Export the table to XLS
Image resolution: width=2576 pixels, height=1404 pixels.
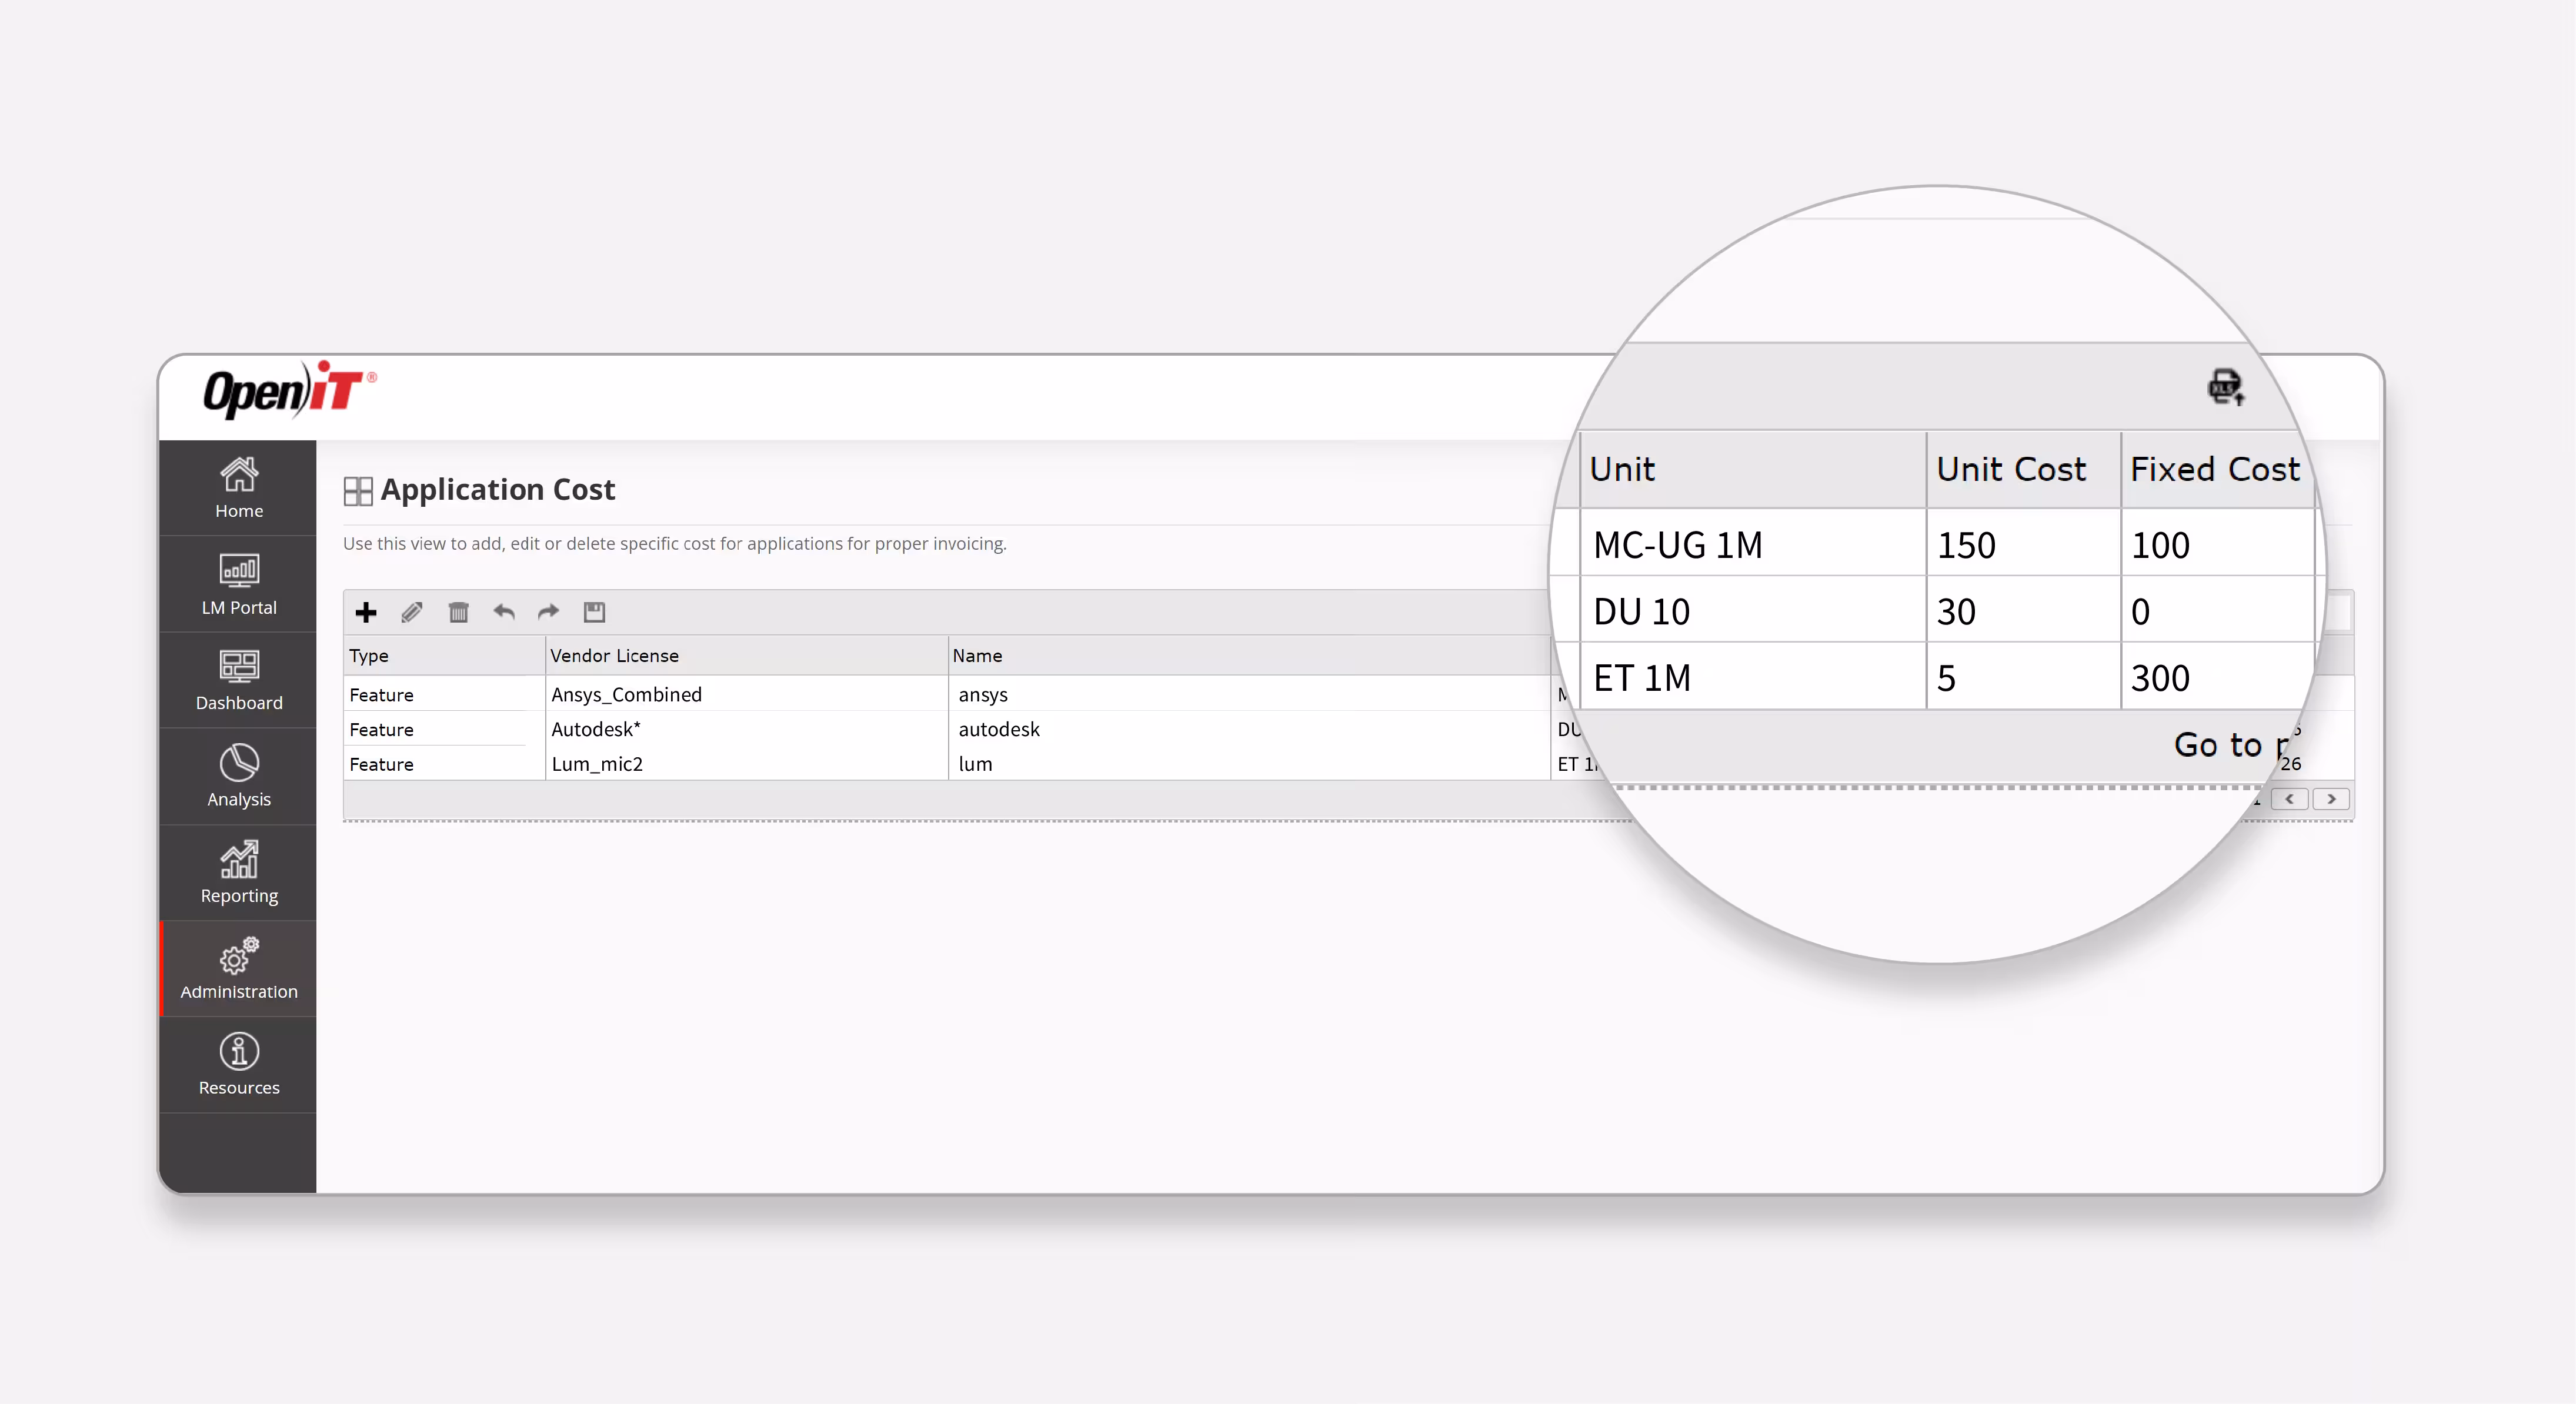click(2226, 387)
